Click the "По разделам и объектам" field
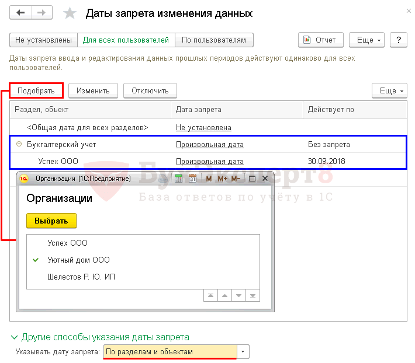This screenshot has width=415, height=363. pos(170,352)
